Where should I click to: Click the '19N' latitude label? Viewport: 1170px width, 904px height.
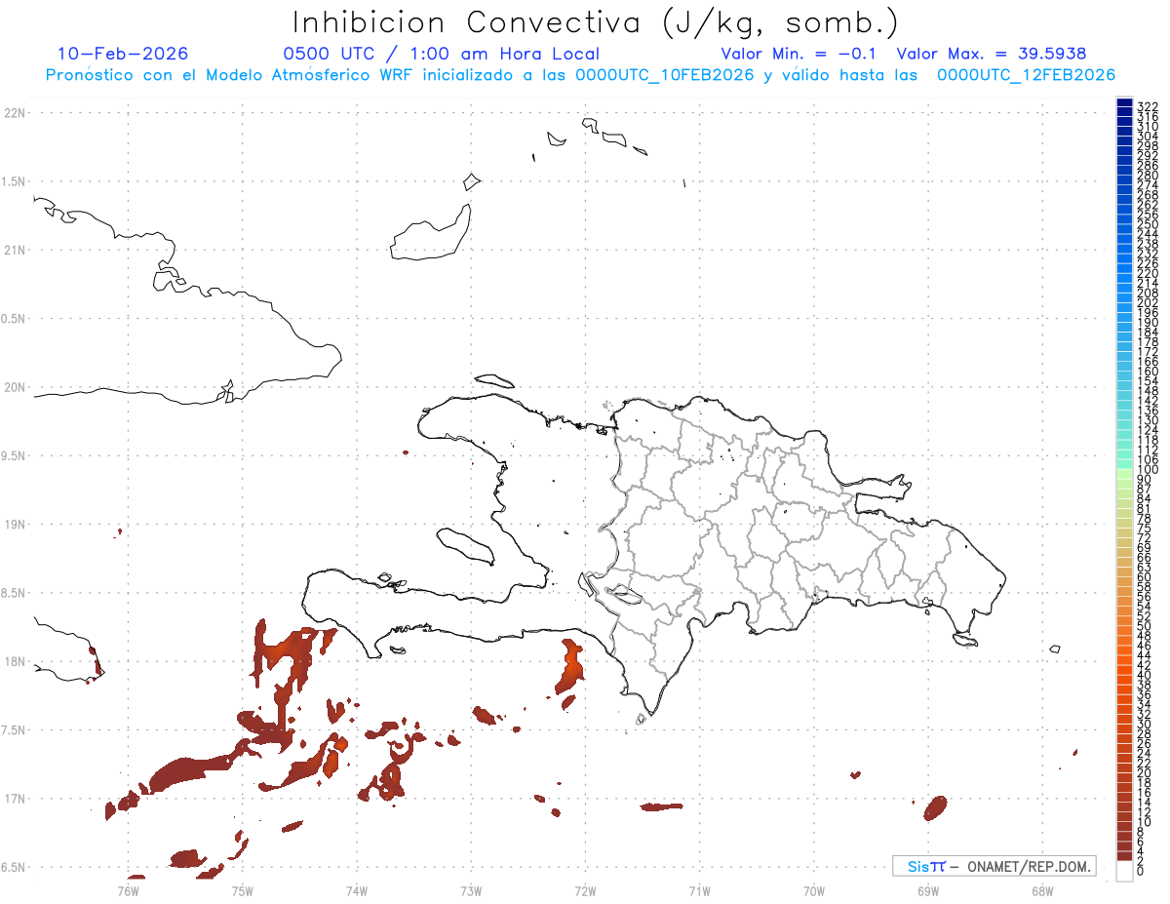click(14, 524)
